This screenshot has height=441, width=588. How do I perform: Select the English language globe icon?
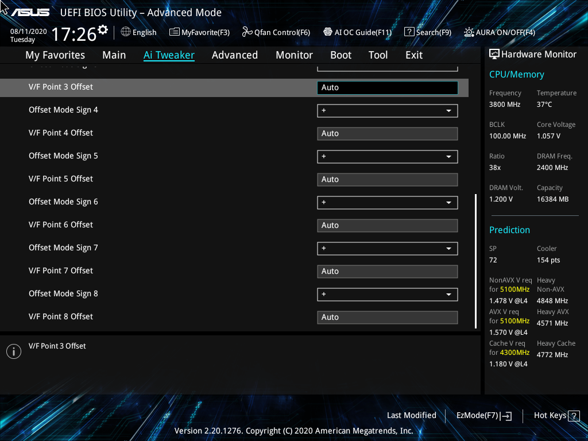point(125,33)
